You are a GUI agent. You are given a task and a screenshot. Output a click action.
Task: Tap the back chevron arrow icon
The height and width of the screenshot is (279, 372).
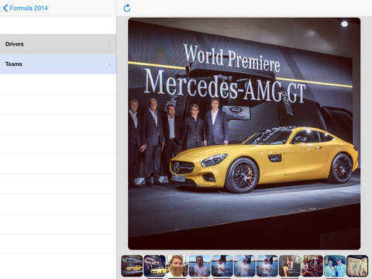point(5,8)
